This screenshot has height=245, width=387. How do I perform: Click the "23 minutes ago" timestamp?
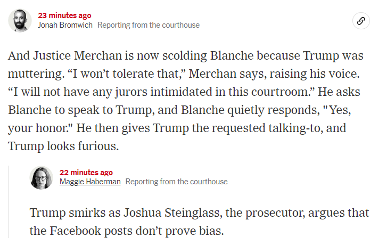coord(64,15)
